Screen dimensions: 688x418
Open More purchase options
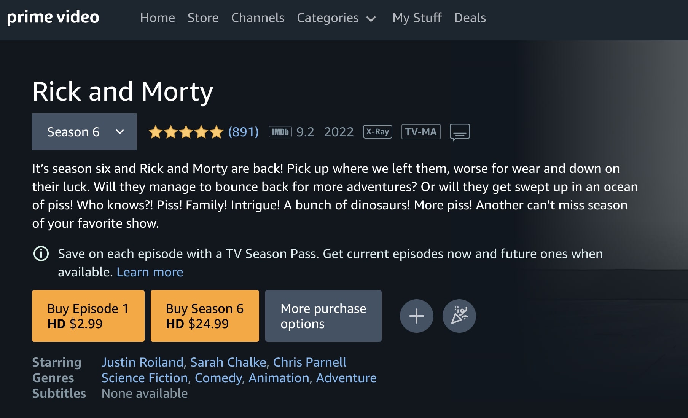[323, 316]
